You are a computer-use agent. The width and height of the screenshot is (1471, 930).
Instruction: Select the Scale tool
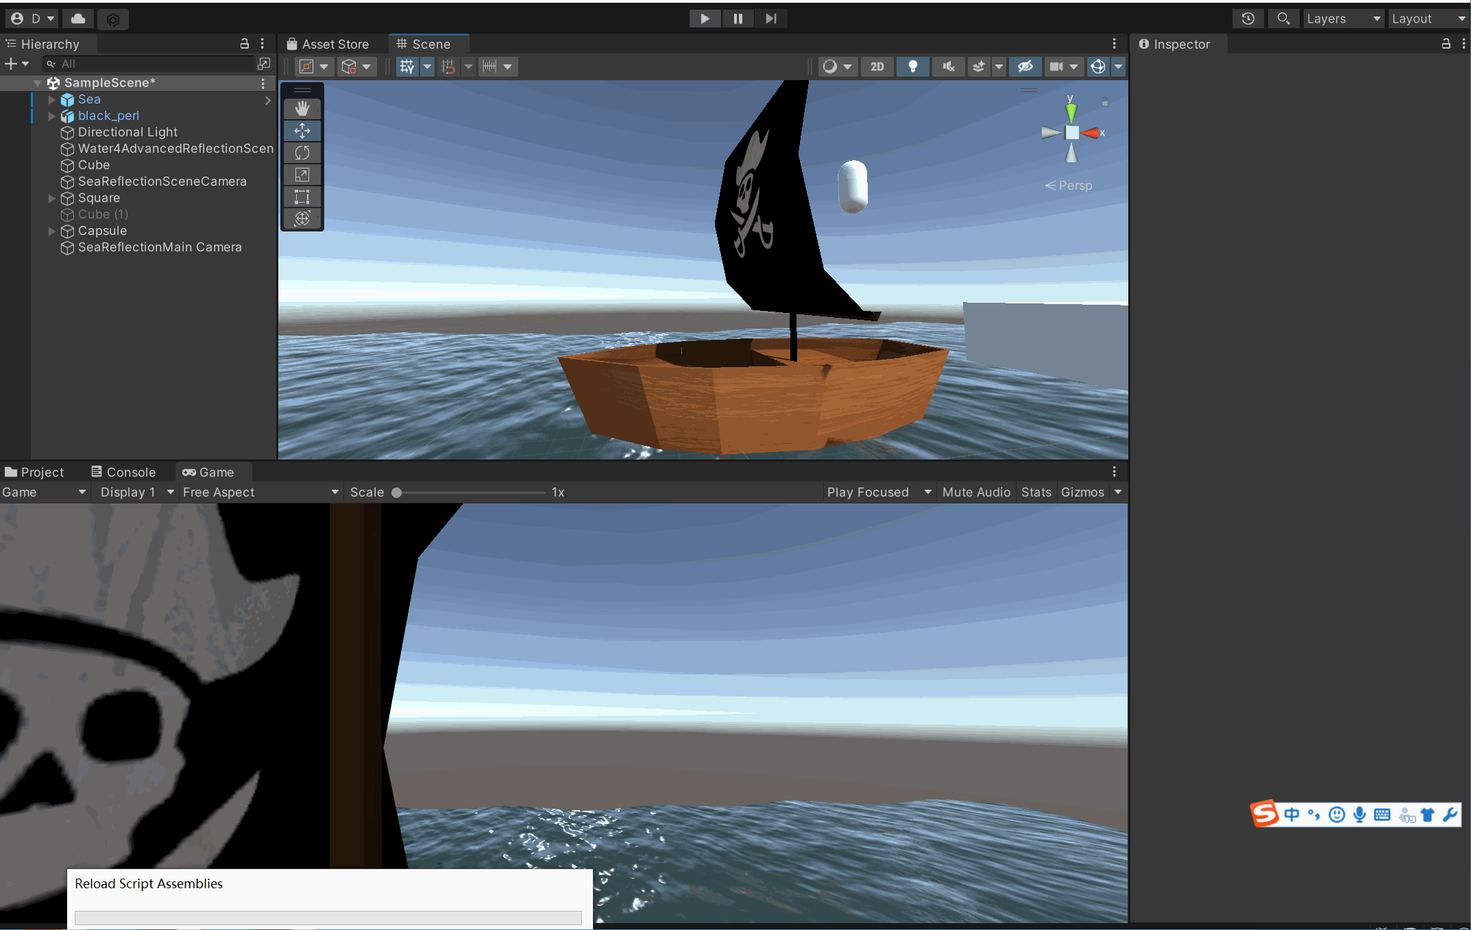[302, 175]
